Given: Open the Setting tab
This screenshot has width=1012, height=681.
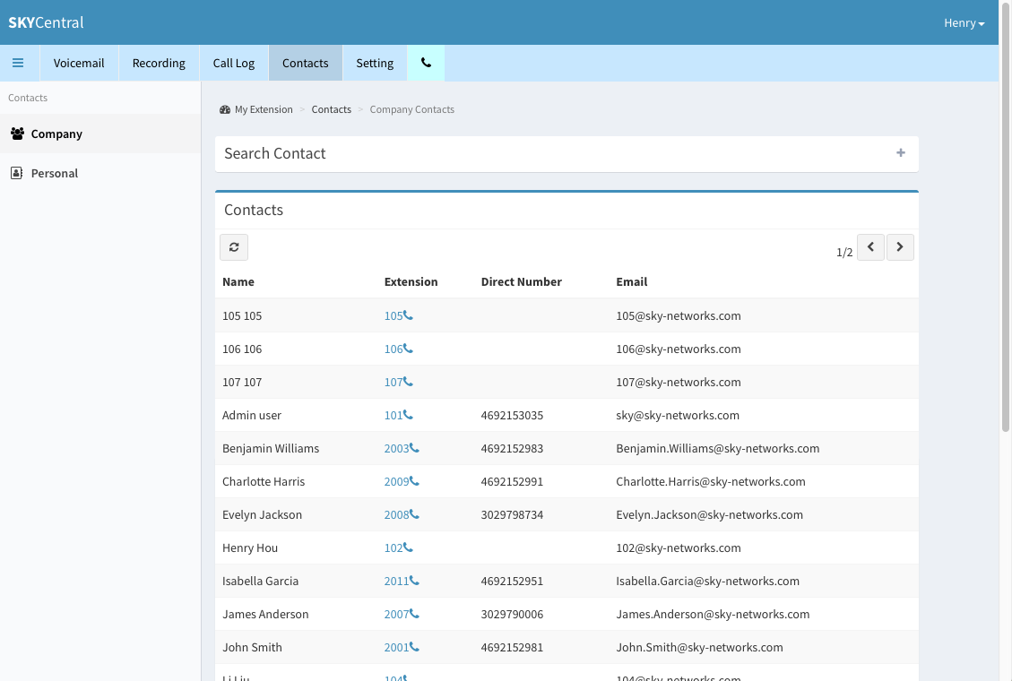Looking at the screenshot, I should [x=375, y=64].
